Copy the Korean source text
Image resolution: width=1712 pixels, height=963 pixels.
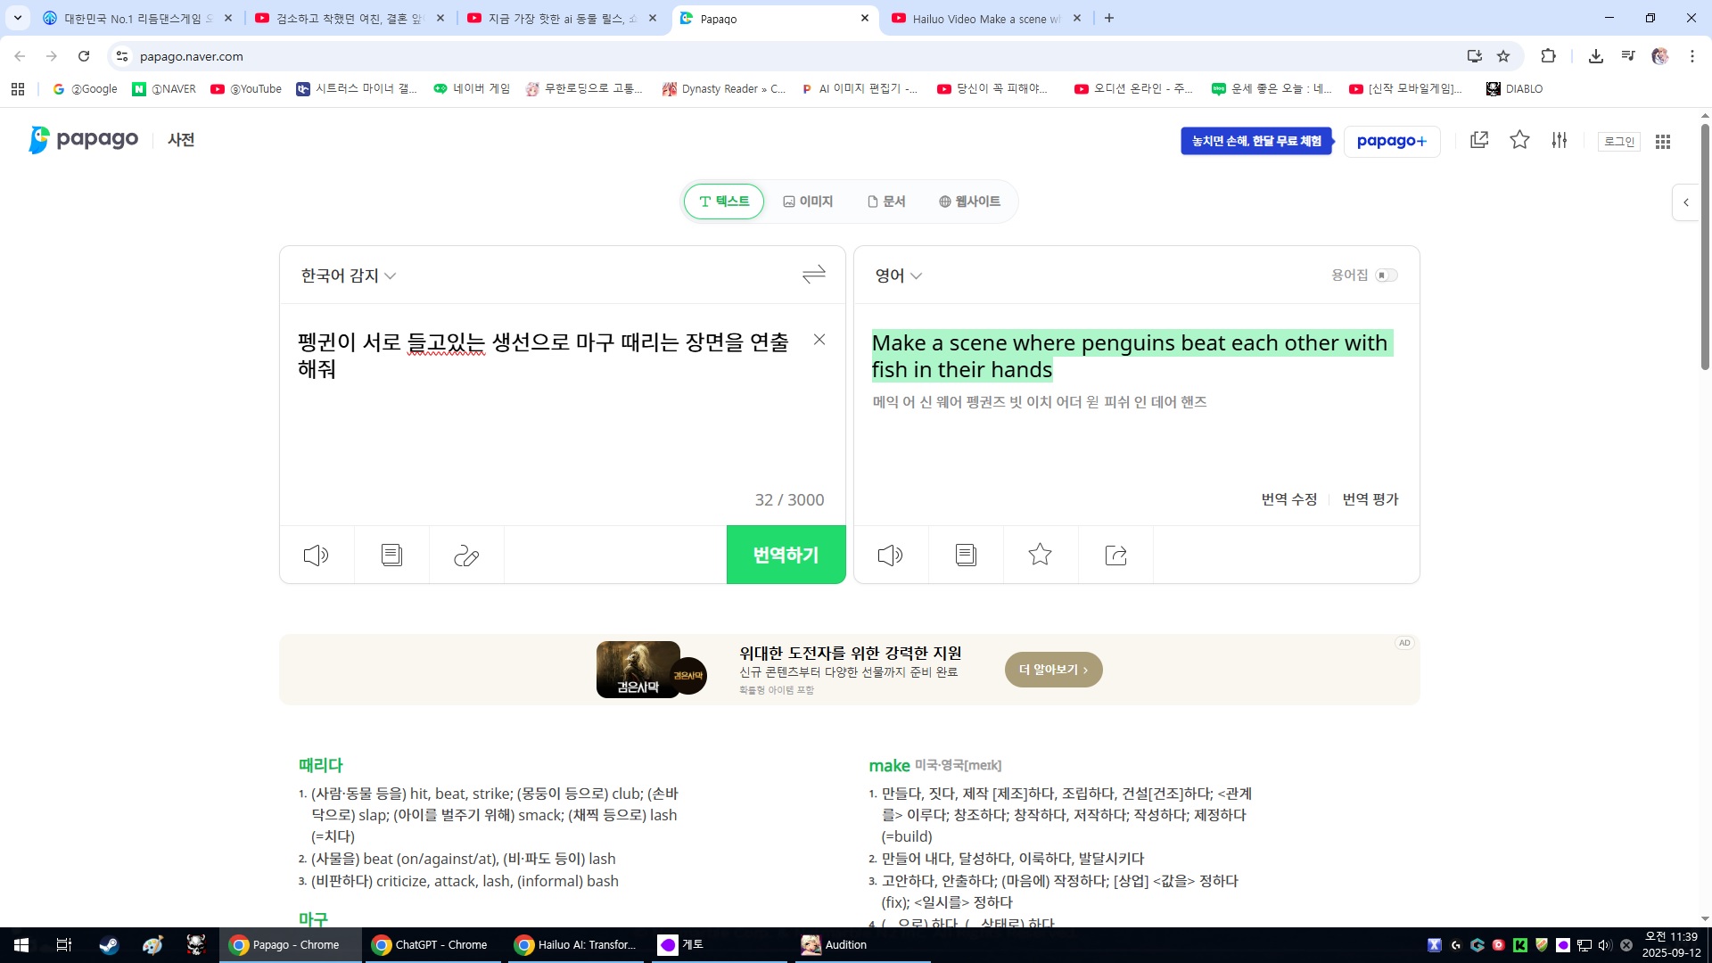tap(391, 556)
